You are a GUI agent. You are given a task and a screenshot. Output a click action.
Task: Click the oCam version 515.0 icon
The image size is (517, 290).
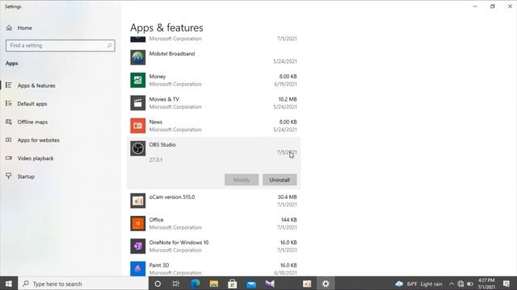pyautogui.click(x=138, y=201)
